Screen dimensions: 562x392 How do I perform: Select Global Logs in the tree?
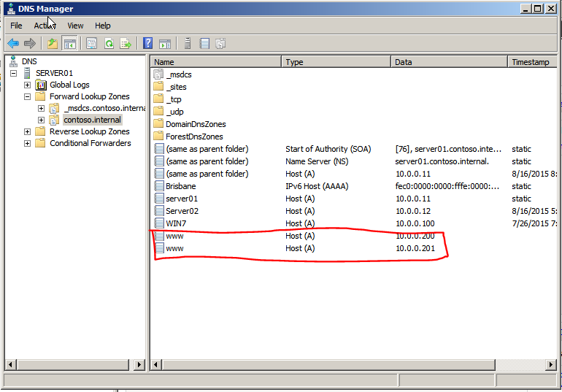click(69, 85)
